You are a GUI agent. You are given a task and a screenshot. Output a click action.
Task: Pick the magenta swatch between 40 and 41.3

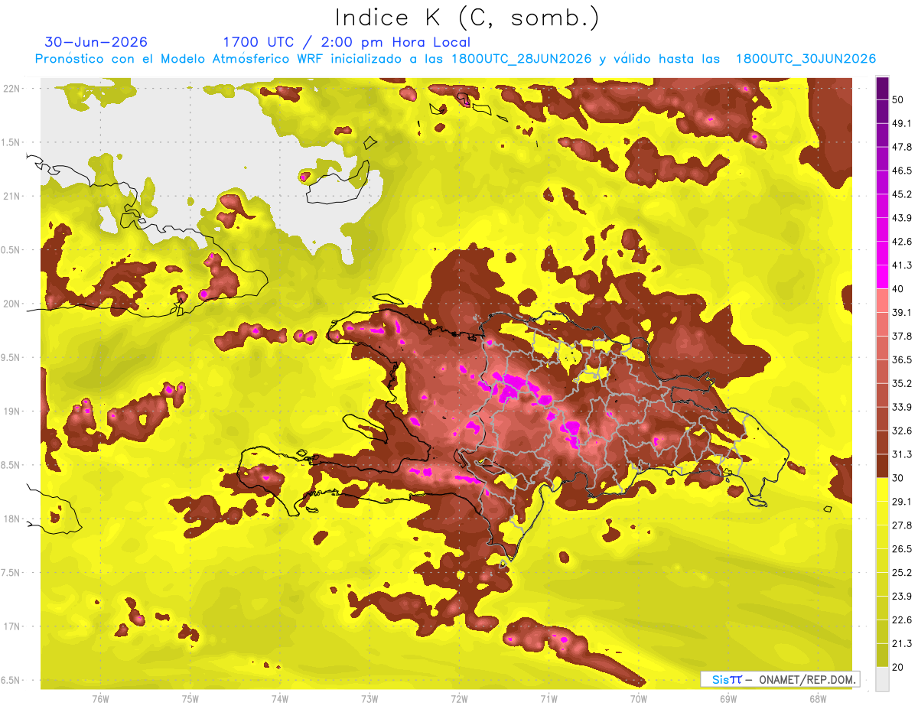tap(882, 277)
